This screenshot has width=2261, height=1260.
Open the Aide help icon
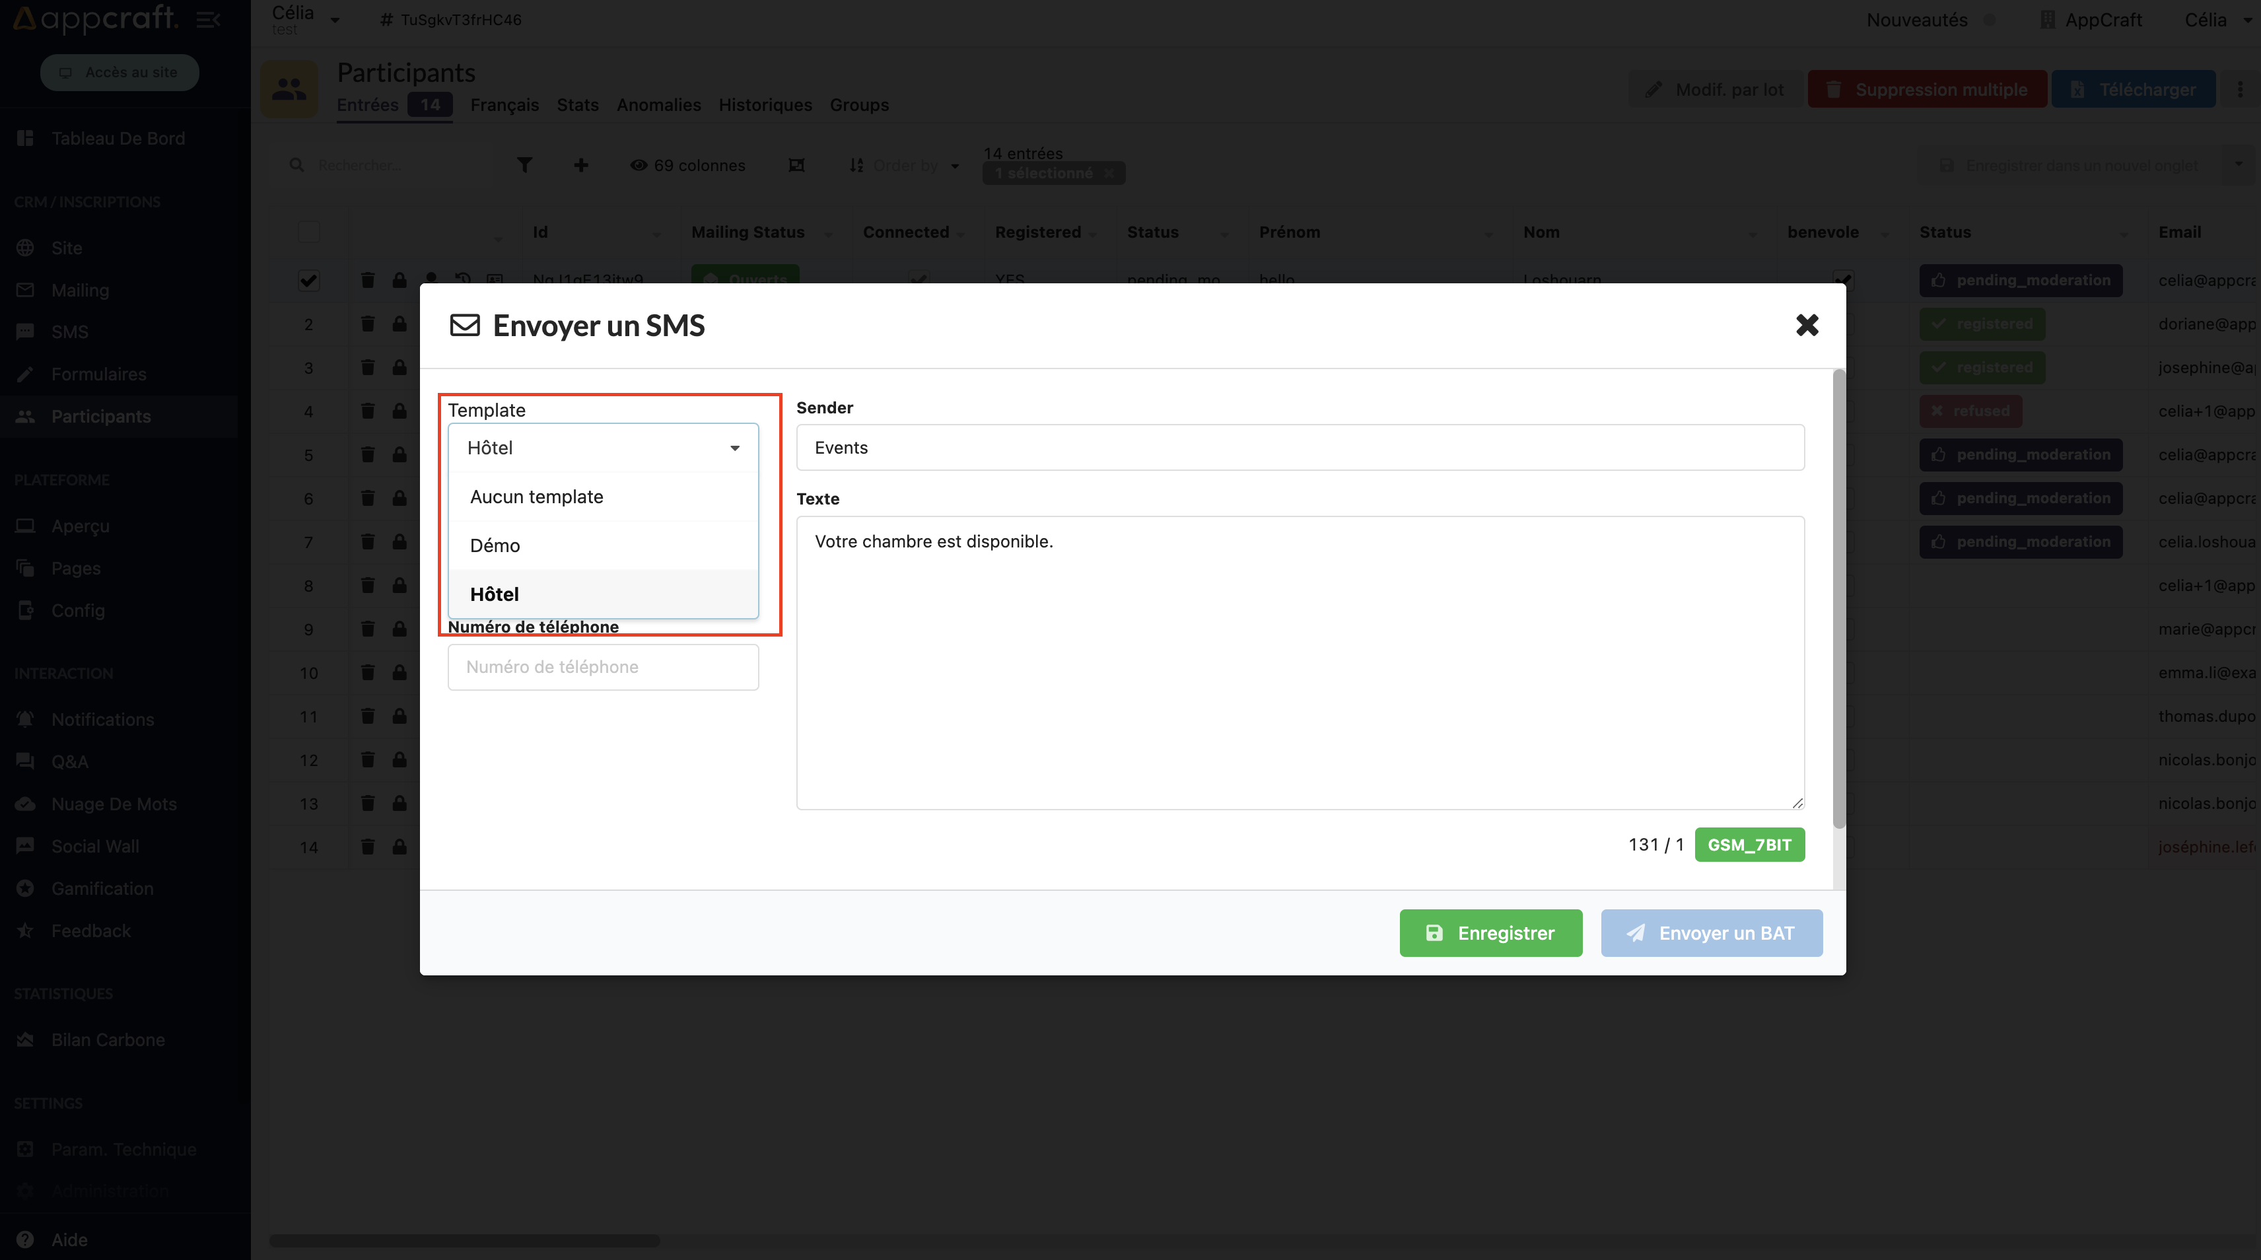pos(26,1239)
